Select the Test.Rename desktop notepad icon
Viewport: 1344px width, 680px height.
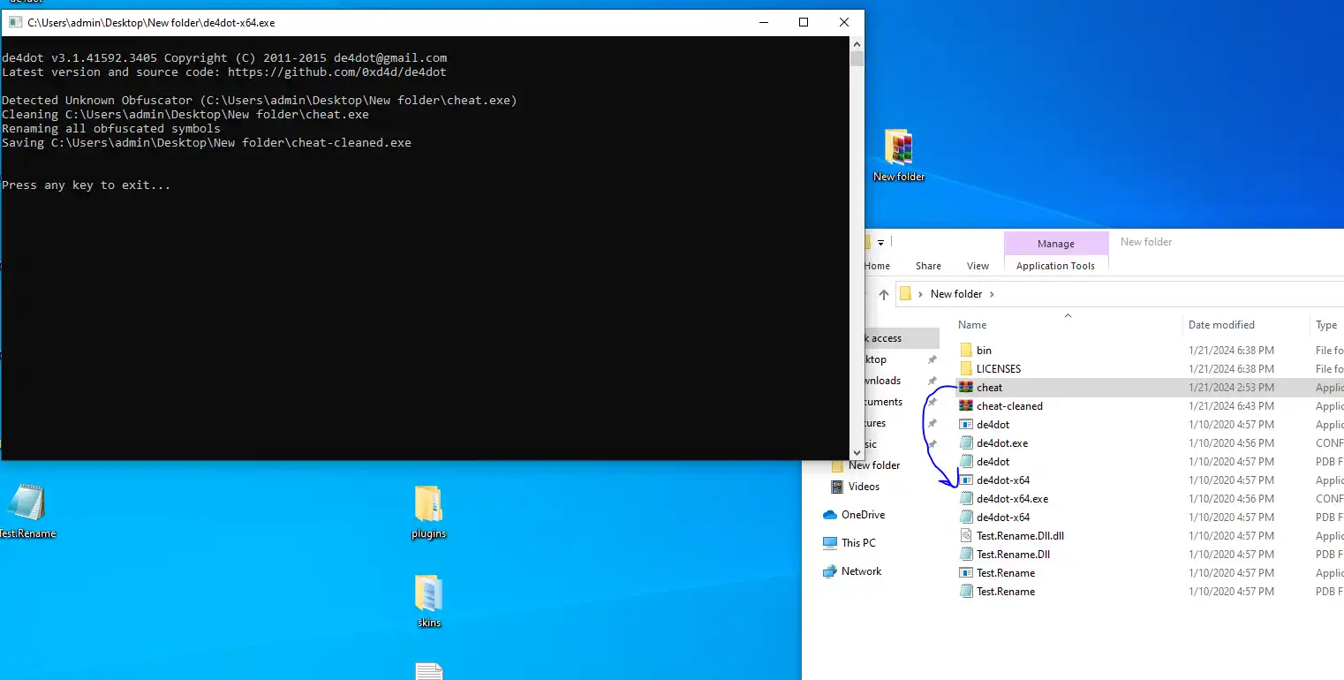(26, 502)
